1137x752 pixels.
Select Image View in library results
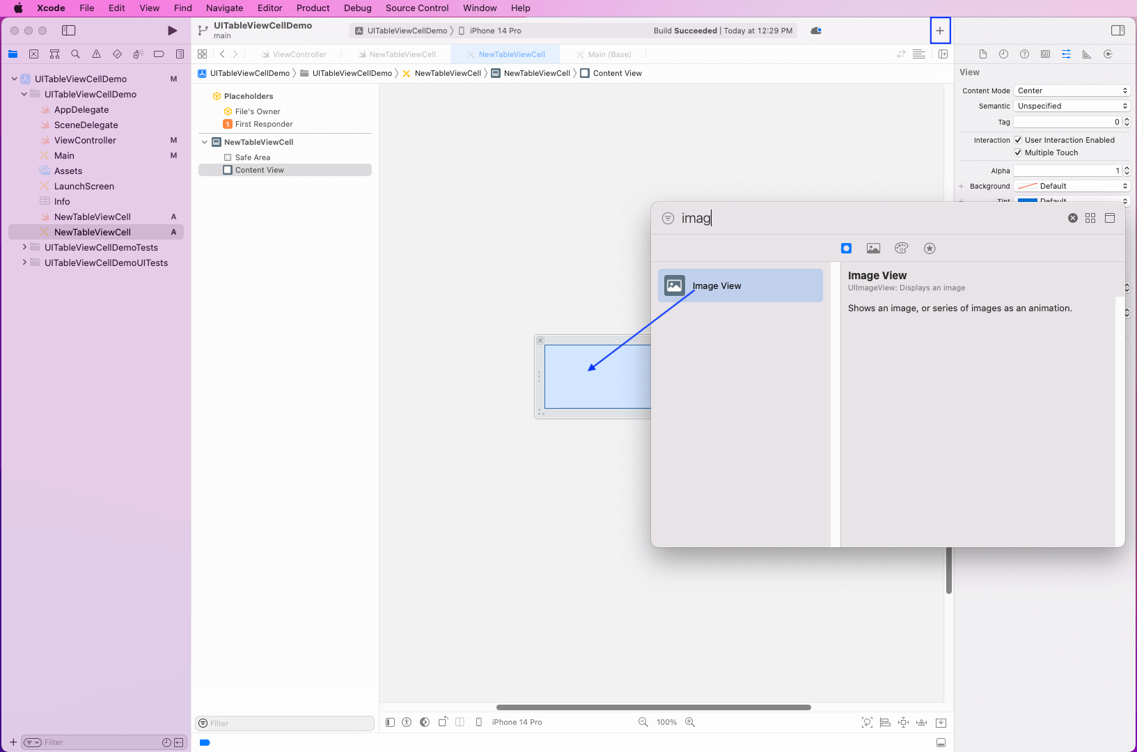[740, 285]
